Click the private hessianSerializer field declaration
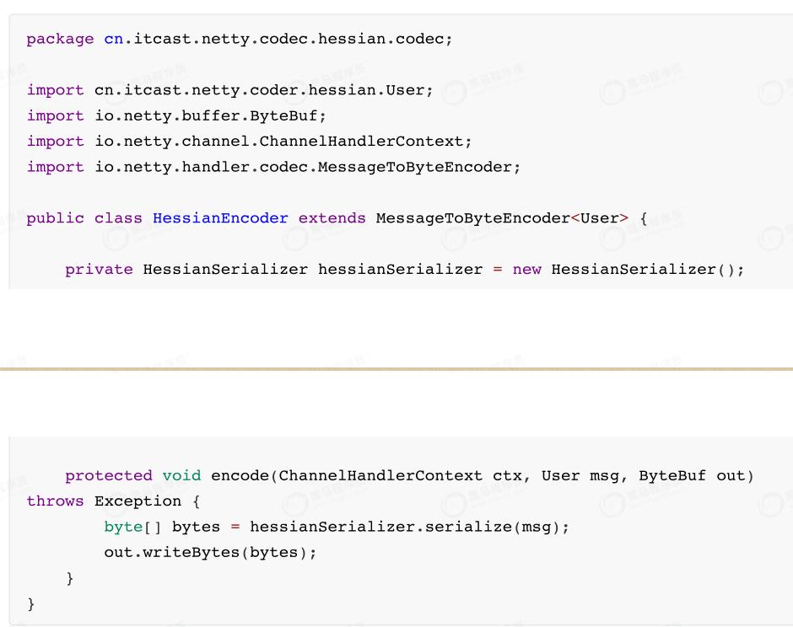The height and width of the screenshot is (627, 793). pos(405,269)
